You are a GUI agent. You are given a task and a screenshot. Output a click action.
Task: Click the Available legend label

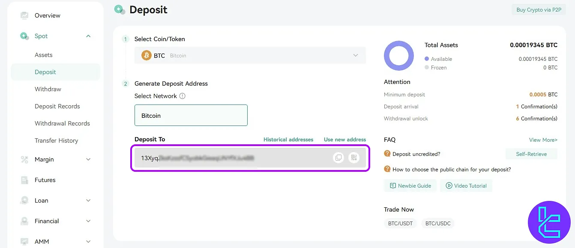tap(441, 59)
